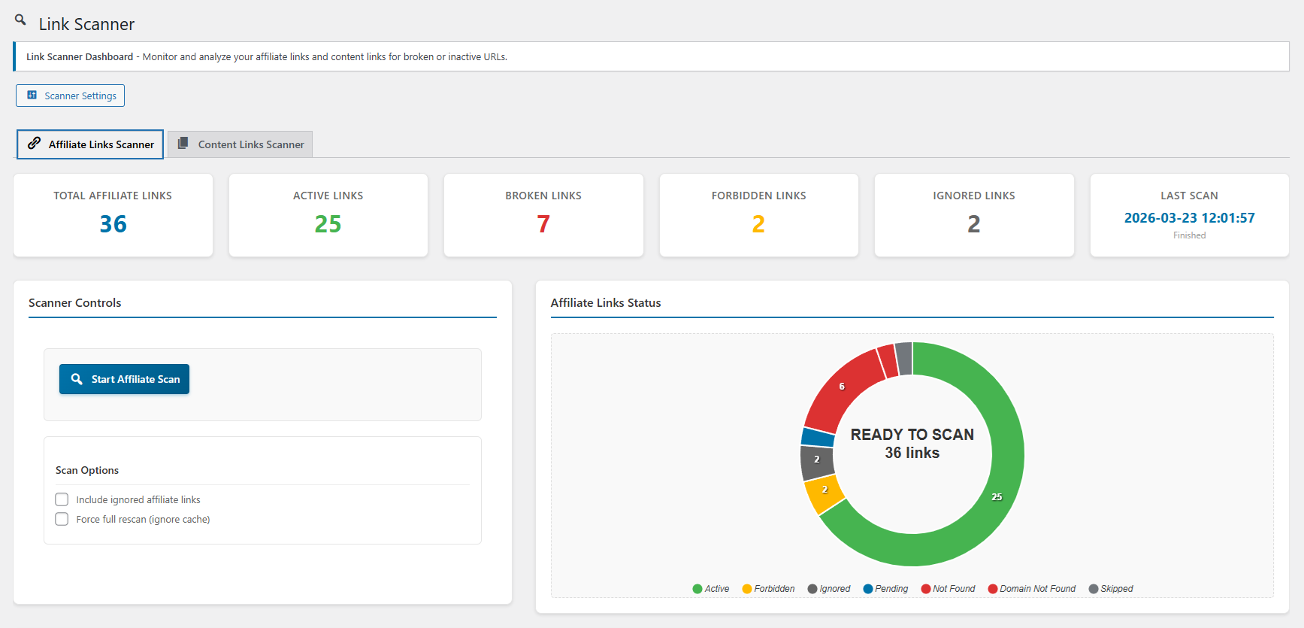Toggle the Pending legend blue swatch

(868, 589)
